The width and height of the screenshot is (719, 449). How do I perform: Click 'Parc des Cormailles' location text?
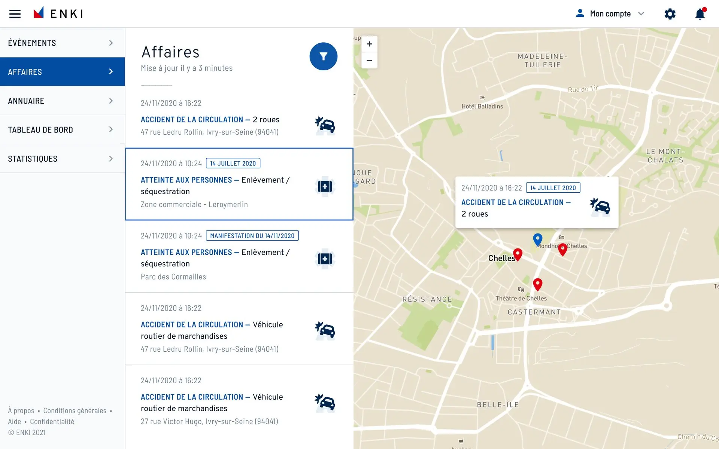[173, 277]
